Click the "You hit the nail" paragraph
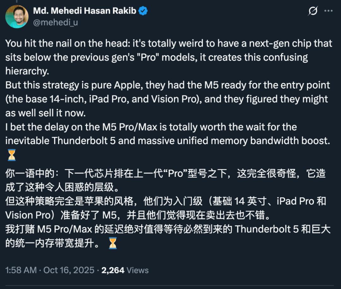This screenshot has height=289, width=341. pos(169,43)
